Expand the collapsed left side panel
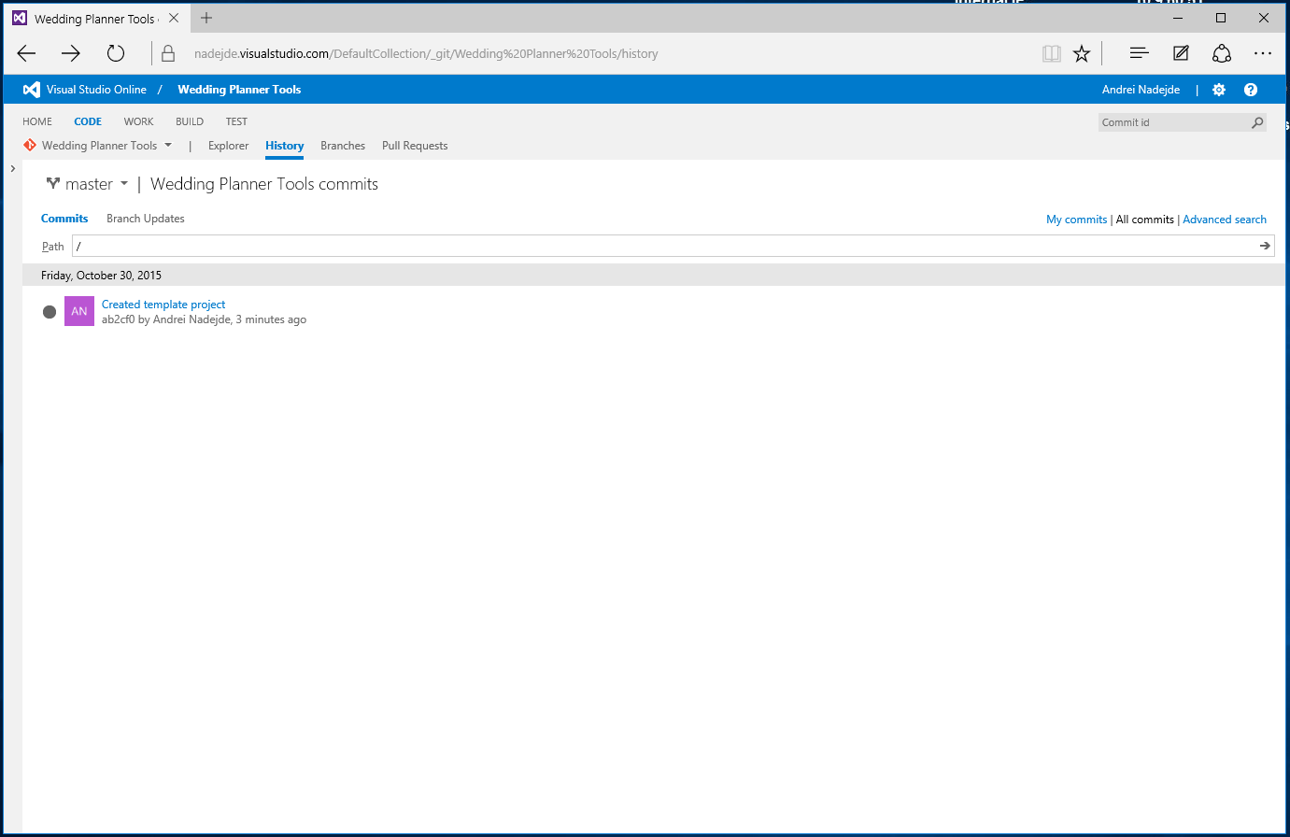The image size is (1290, 837). (x=12, y=168)
